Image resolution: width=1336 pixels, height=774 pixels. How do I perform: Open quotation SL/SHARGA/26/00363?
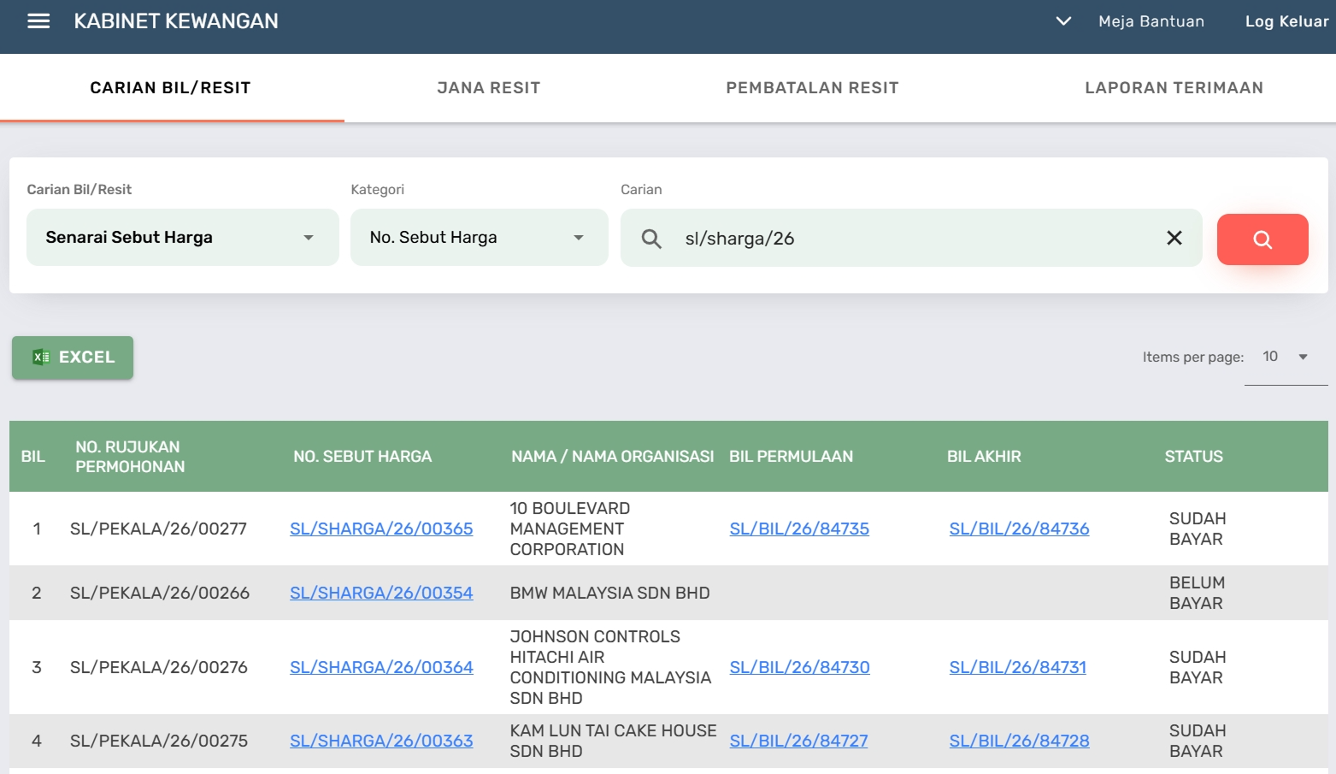[381, 741]
